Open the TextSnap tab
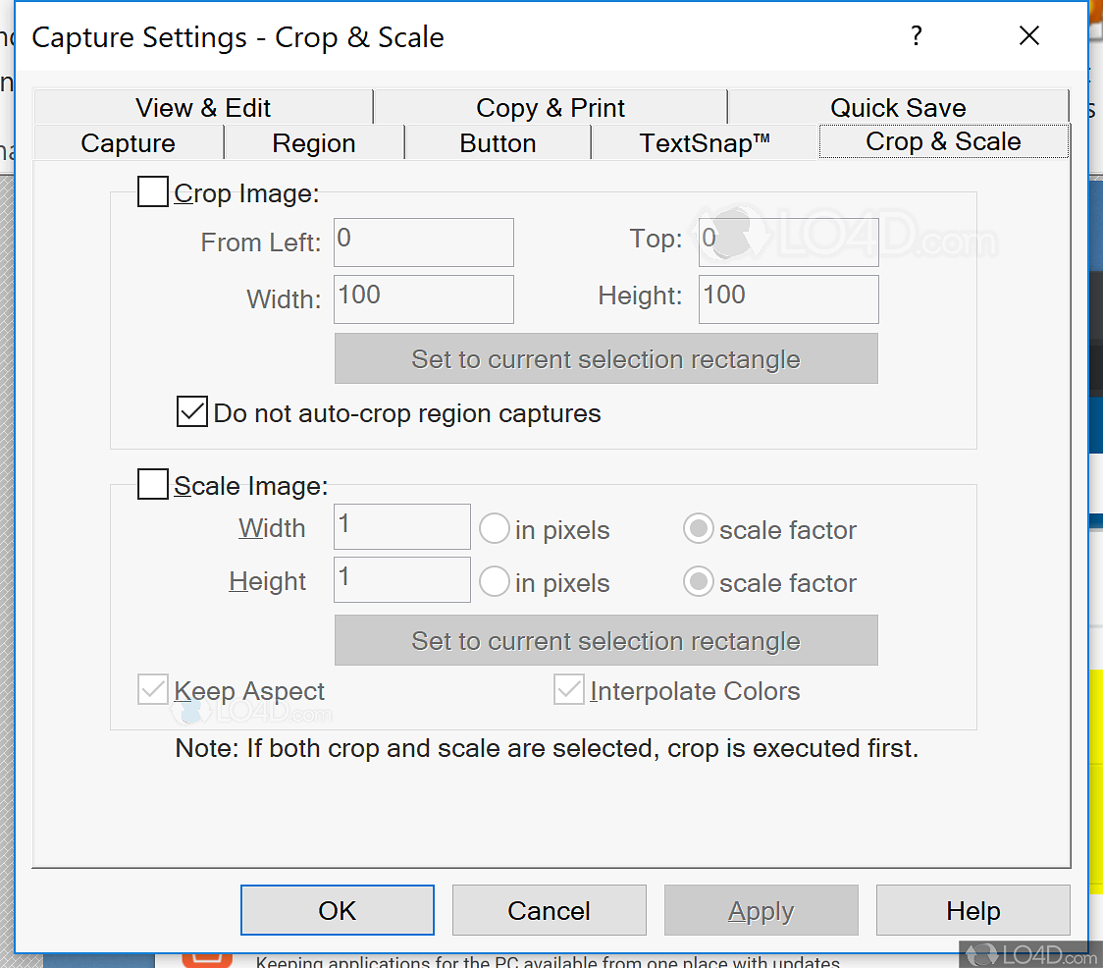1103x968 pixels. click(x=704, y=143)
